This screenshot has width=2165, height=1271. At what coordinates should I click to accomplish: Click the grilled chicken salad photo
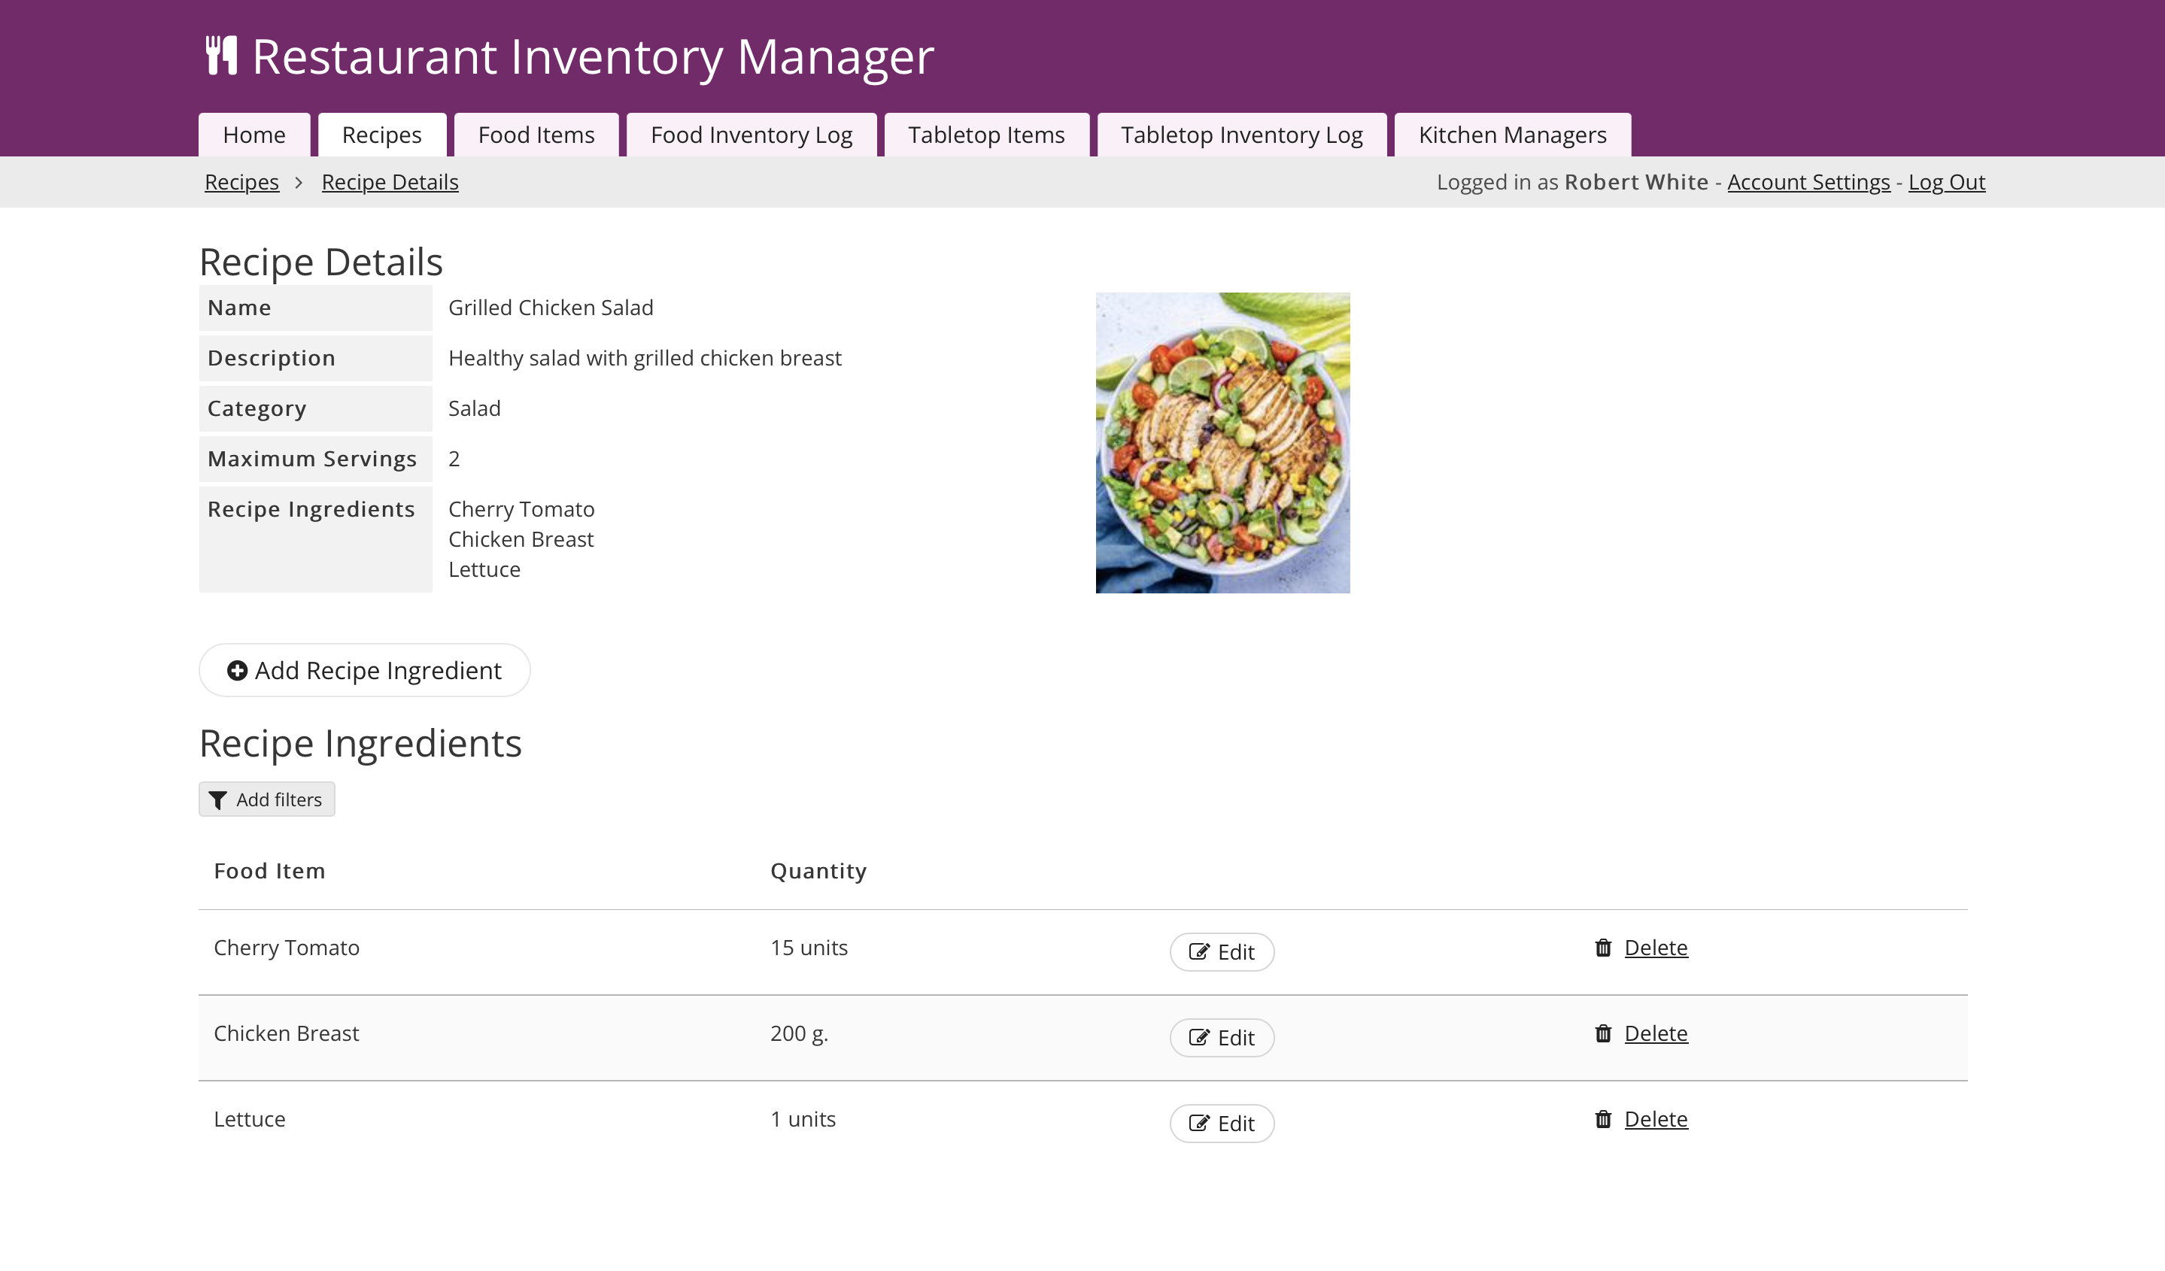coord(1222,443)
